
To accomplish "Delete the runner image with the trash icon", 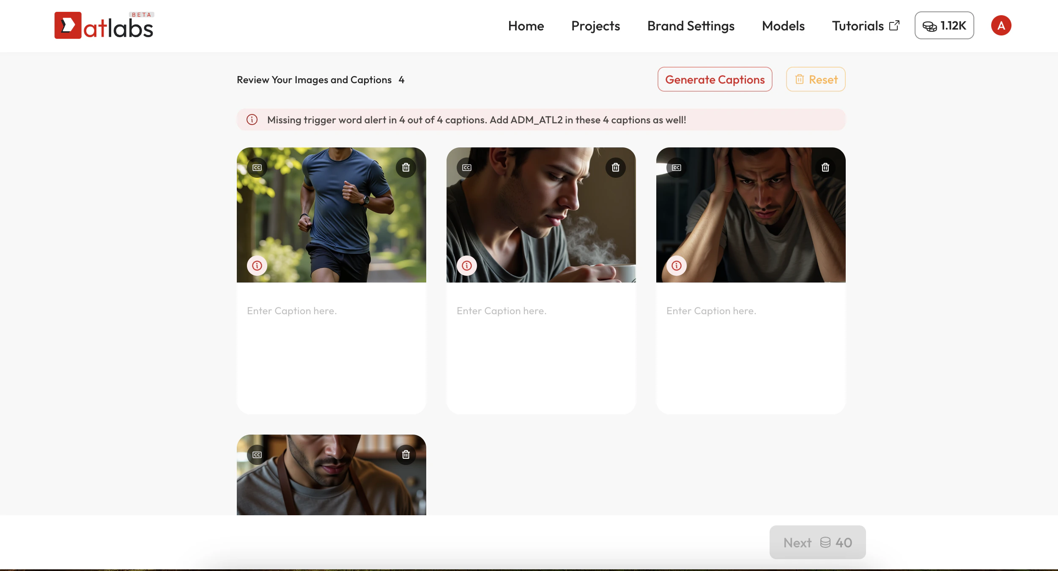I will (x=406, y=168).
